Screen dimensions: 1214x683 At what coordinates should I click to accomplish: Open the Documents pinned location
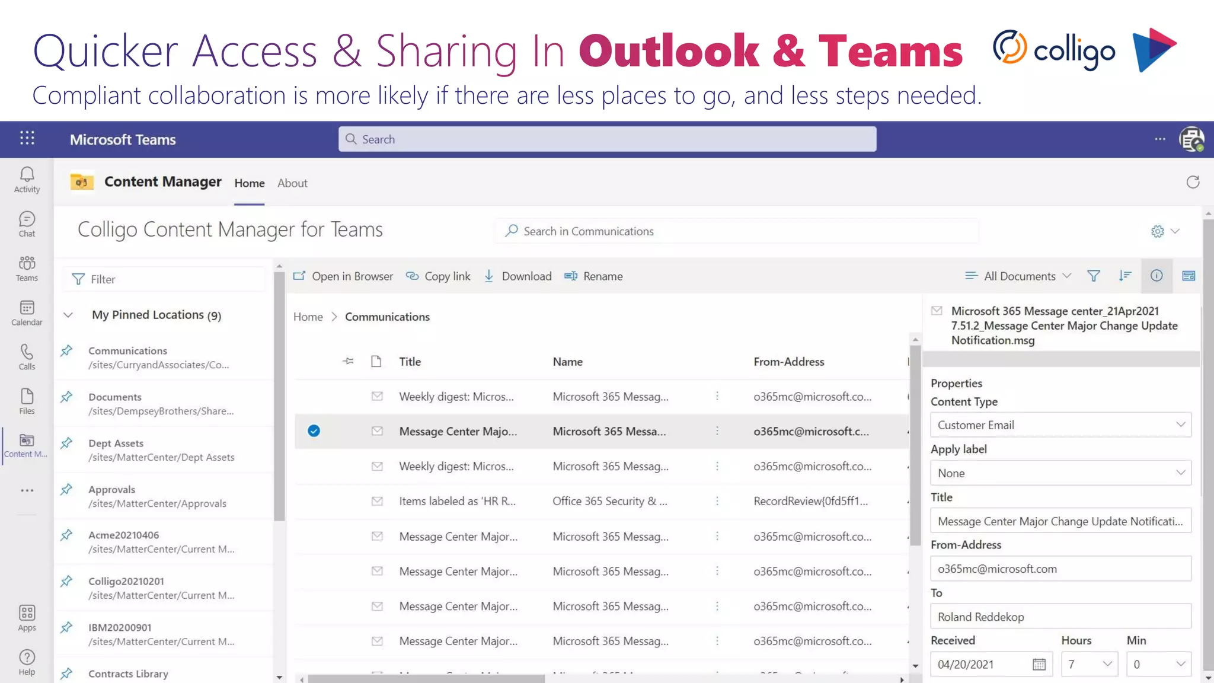[164, 404]
